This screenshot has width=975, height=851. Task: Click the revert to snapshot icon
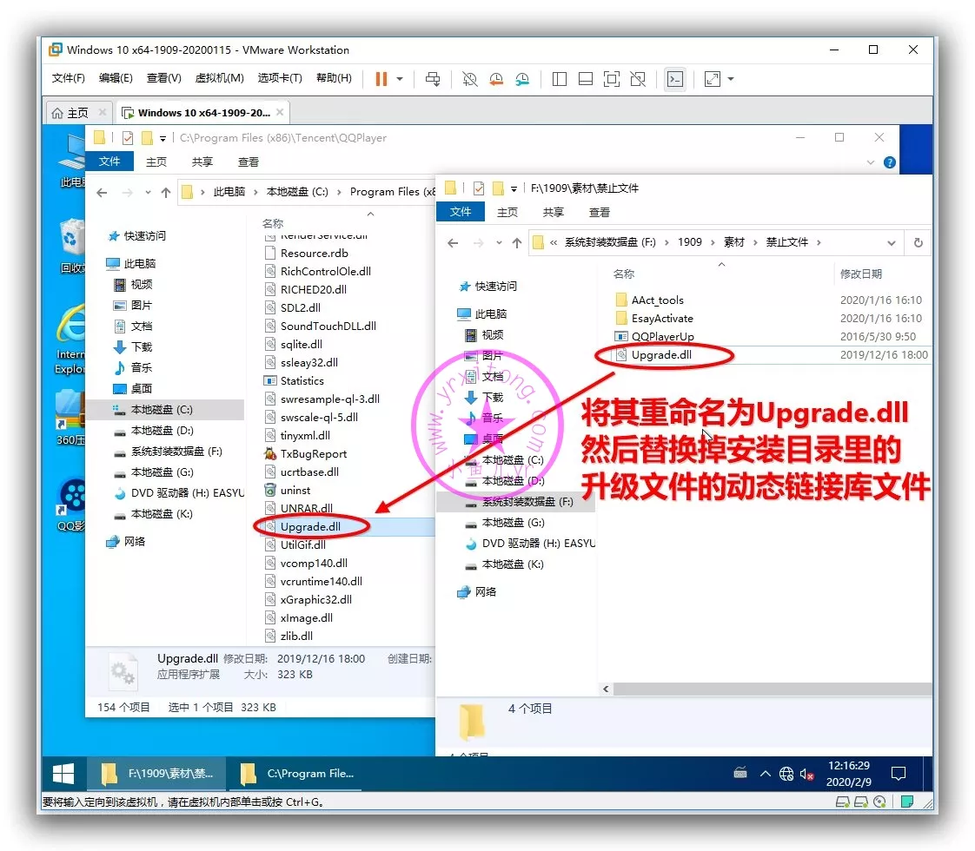(495, 79)
